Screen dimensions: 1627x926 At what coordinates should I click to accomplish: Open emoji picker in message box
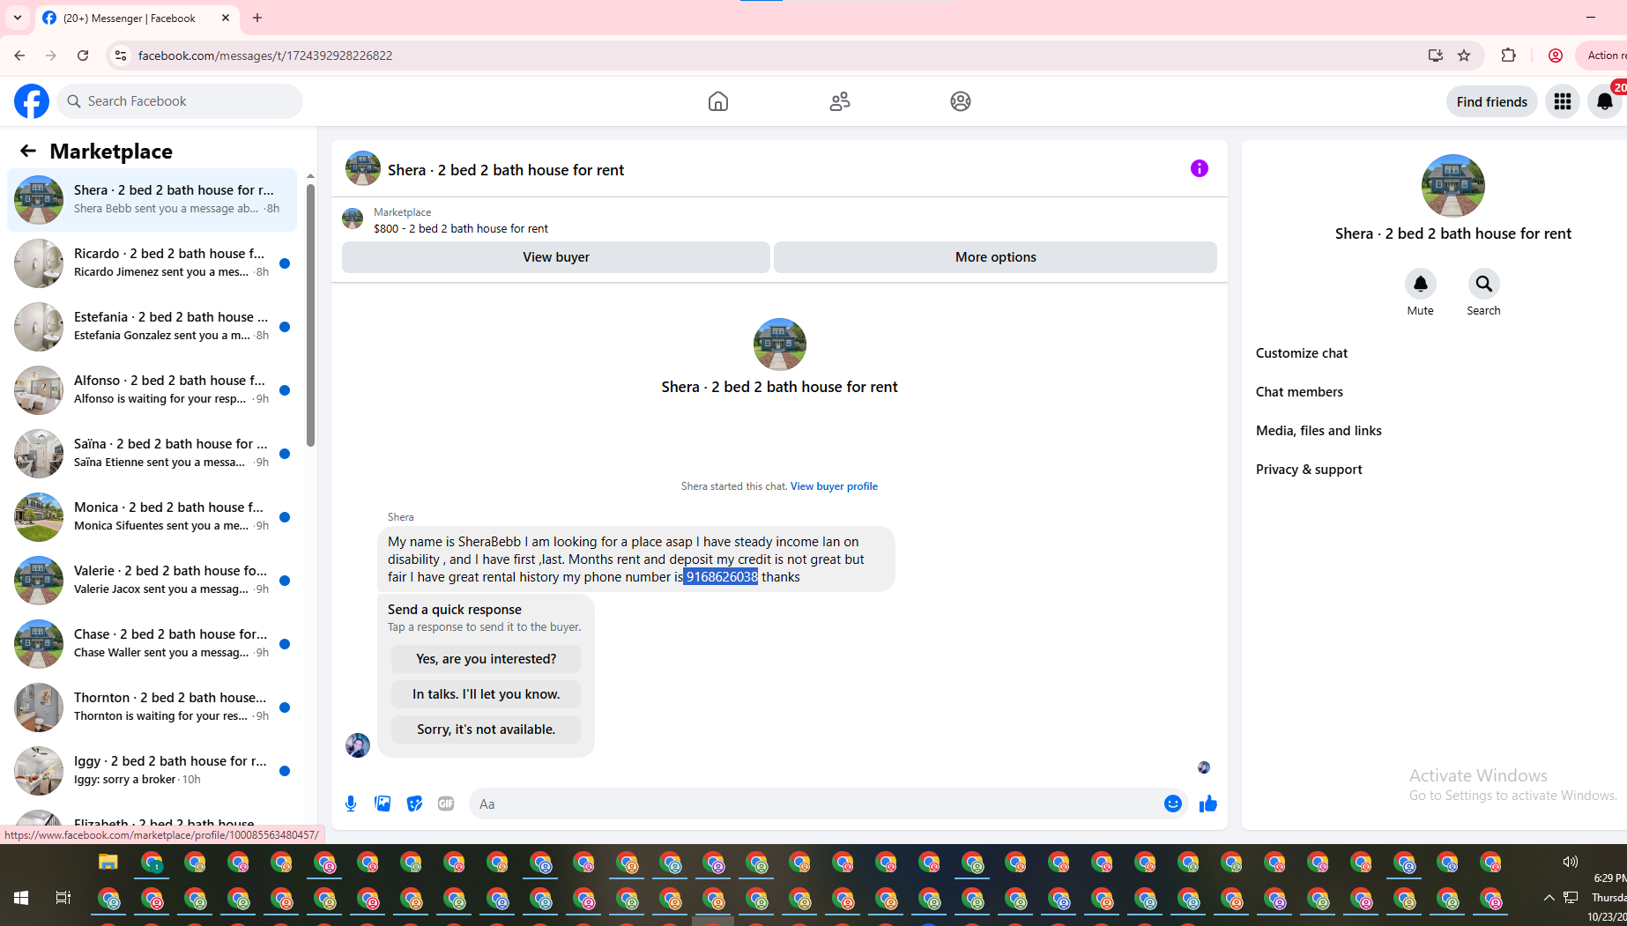click(x=1173, y=804)
